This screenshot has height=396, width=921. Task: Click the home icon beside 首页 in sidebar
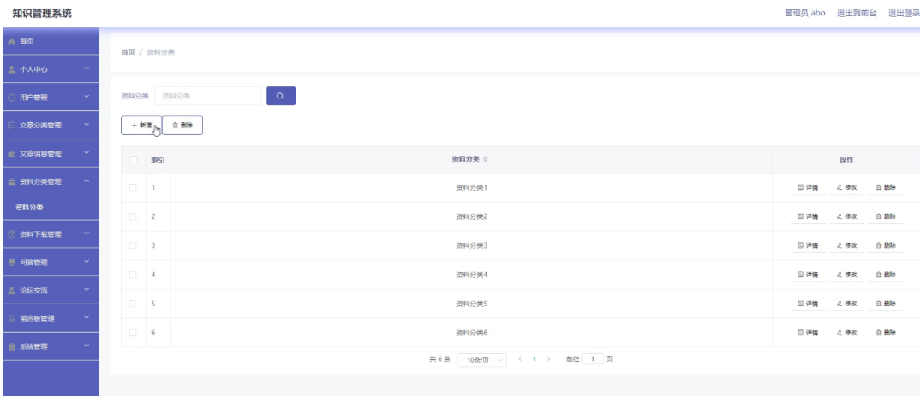point(12,42)
